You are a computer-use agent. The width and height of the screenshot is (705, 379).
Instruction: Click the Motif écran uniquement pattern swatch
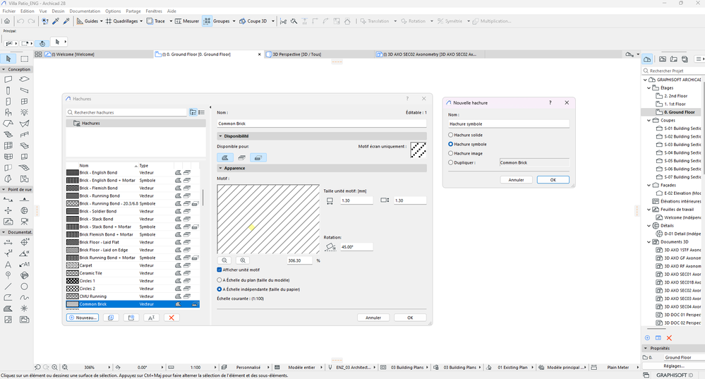pyautogui.click(x=418, y=150)
